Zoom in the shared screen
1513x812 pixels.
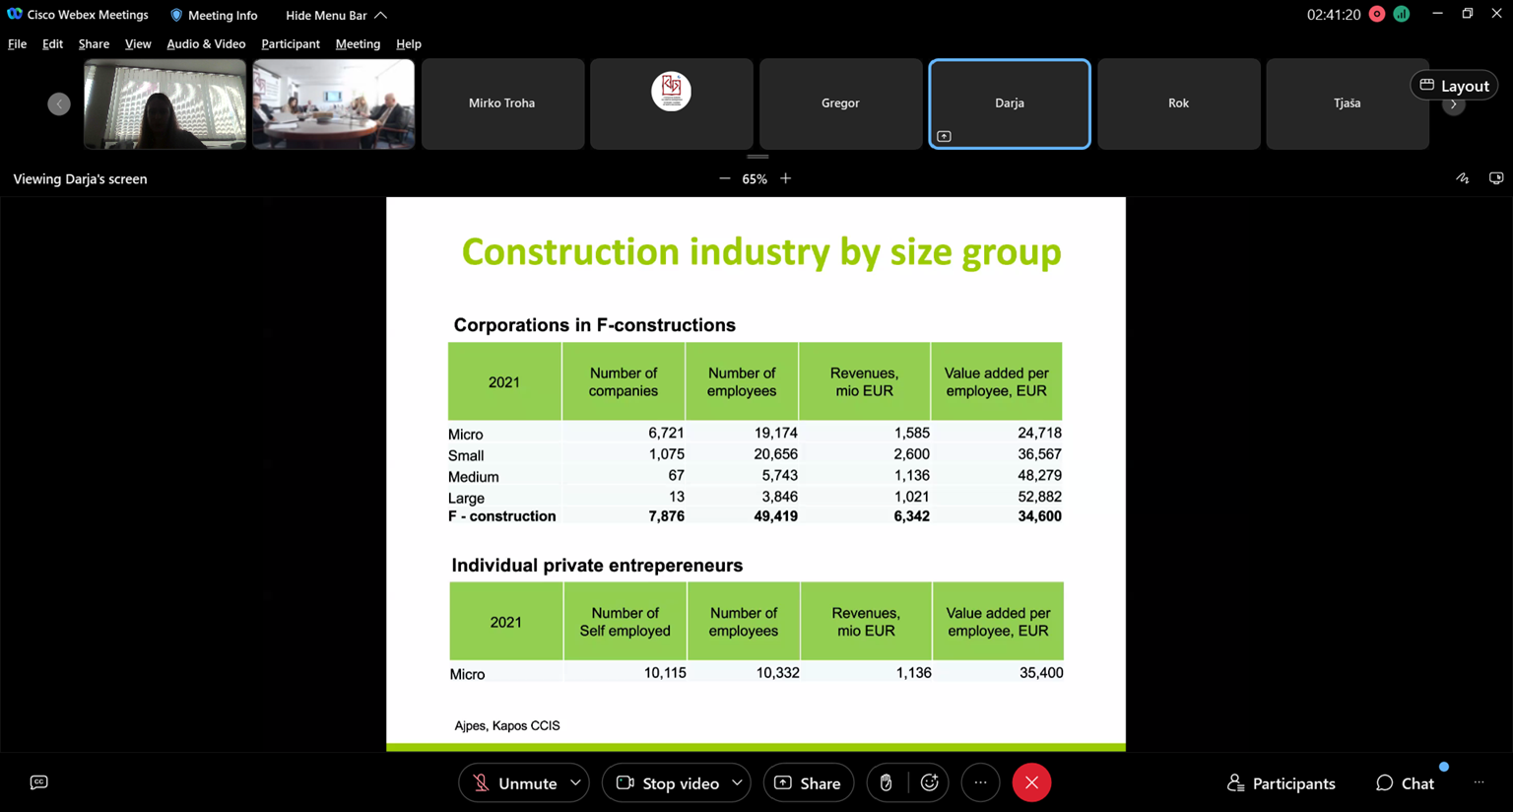tap(785, 178)
